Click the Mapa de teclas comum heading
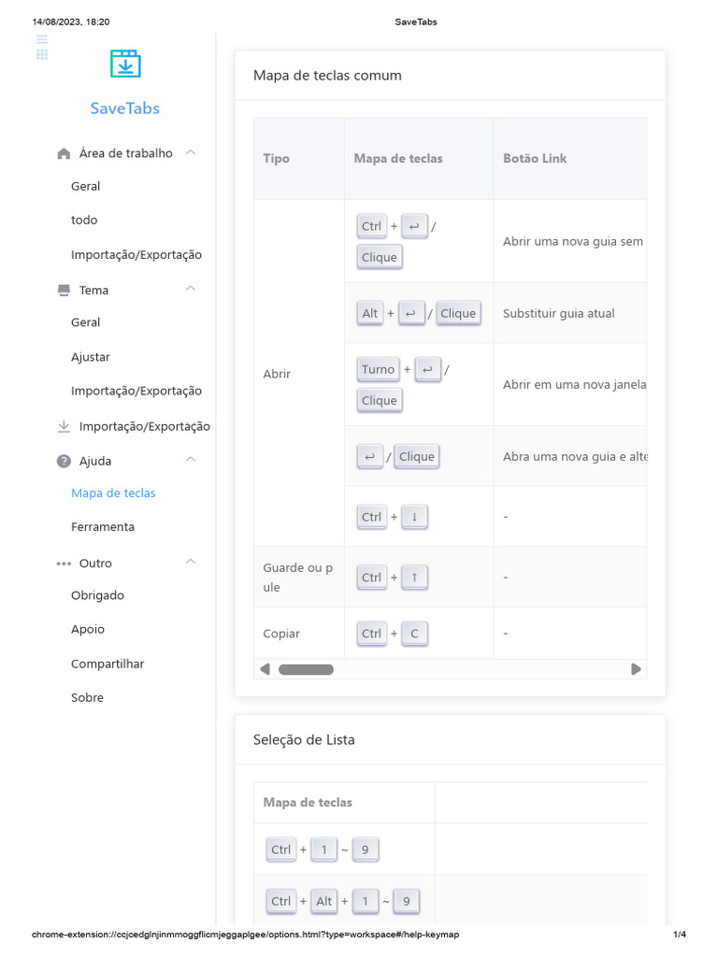The width and height of the screenshot is (718, 957). click(x=327, y=76)
